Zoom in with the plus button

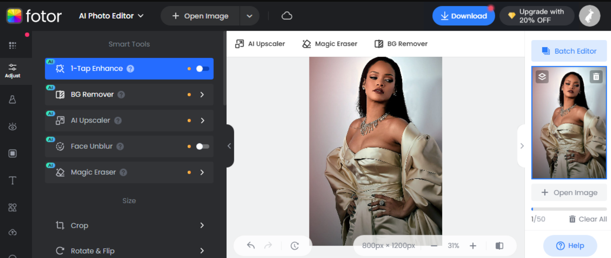click(473, 245)
